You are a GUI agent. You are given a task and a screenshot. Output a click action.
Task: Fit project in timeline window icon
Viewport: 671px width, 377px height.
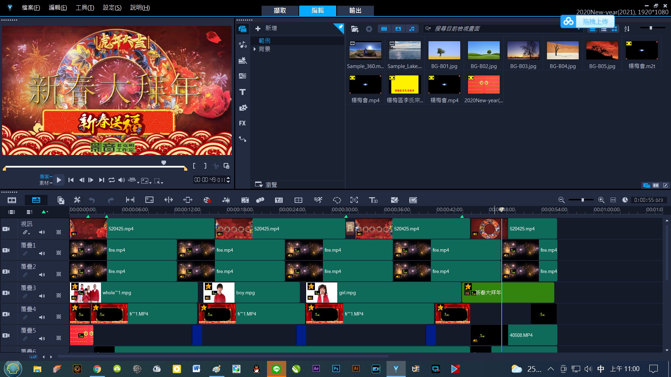(613, 200)
